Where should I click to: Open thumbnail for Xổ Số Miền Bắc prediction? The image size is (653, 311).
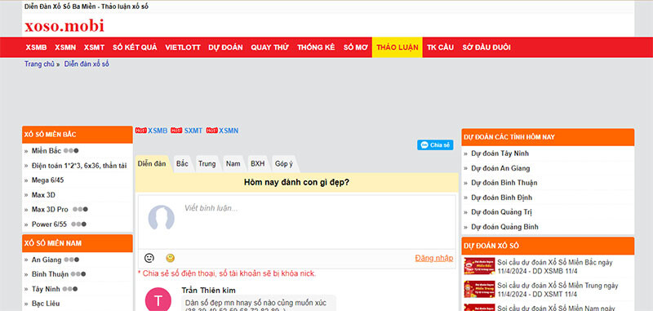click(x=479, y=266)
